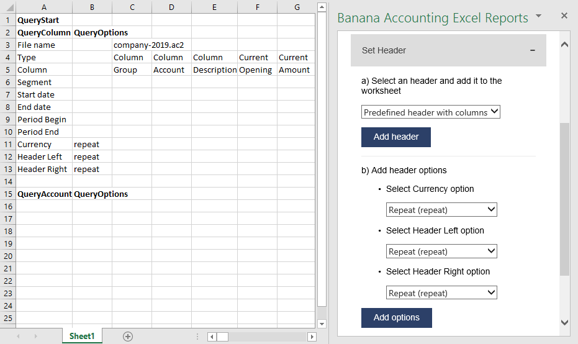Select the Amount cell
This screenshot has height=344, width=578.
tap(296, 70)
